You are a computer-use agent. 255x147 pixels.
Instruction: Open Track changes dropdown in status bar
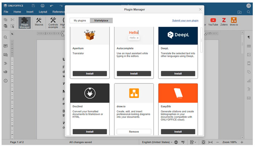coord(193,142)
